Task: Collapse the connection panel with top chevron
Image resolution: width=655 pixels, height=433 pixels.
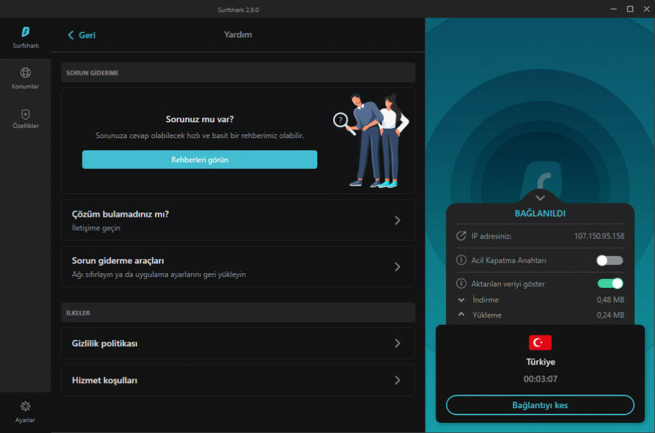Action: click(540, 198)
